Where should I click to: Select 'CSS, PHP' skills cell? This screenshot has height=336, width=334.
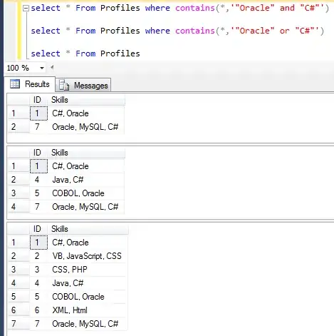click(x=87, y=270)
